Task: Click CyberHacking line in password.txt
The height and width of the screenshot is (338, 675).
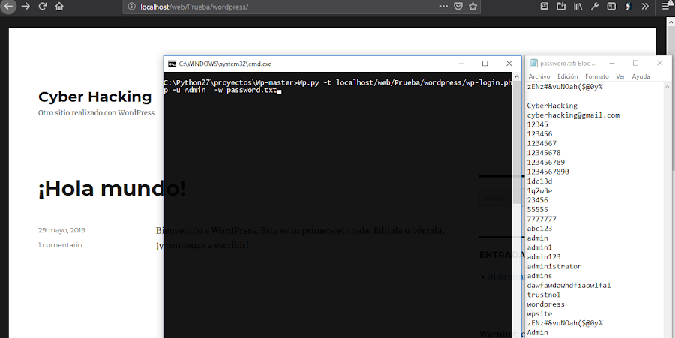Action: pyautogui.click(x=552, y=106)
